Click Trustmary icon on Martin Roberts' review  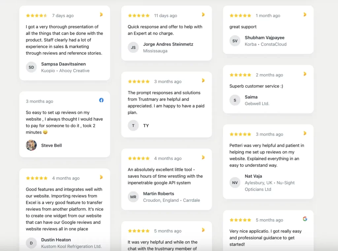[x=203, y=158]
